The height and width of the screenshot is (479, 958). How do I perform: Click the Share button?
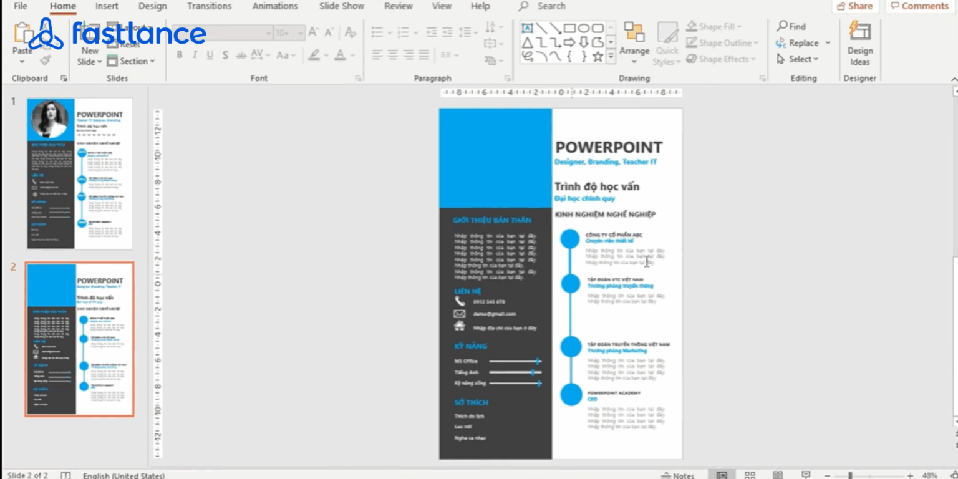click(855, 6)
